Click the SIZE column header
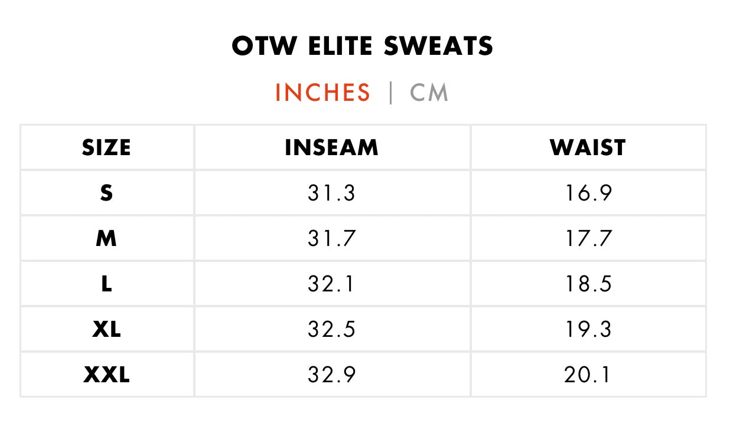The width and height of the screenshot is (730, 433). (x=106, y=147)
